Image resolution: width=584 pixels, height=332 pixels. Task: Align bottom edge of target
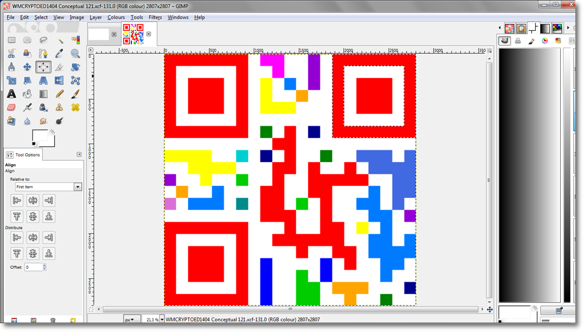tap(49, 216)
